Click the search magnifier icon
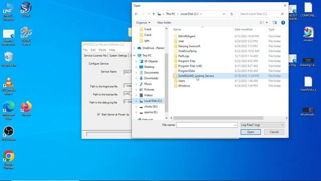321x181 pixels. coord(282,14)
